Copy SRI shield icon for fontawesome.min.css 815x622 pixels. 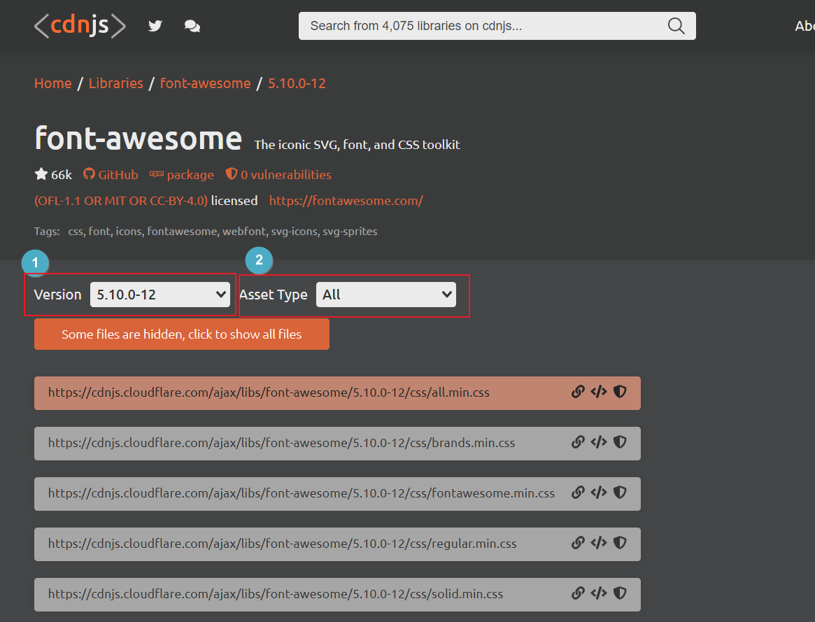click(620, 493)
